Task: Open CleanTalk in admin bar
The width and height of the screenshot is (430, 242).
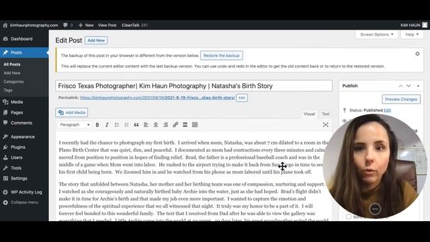Action: 134,25
